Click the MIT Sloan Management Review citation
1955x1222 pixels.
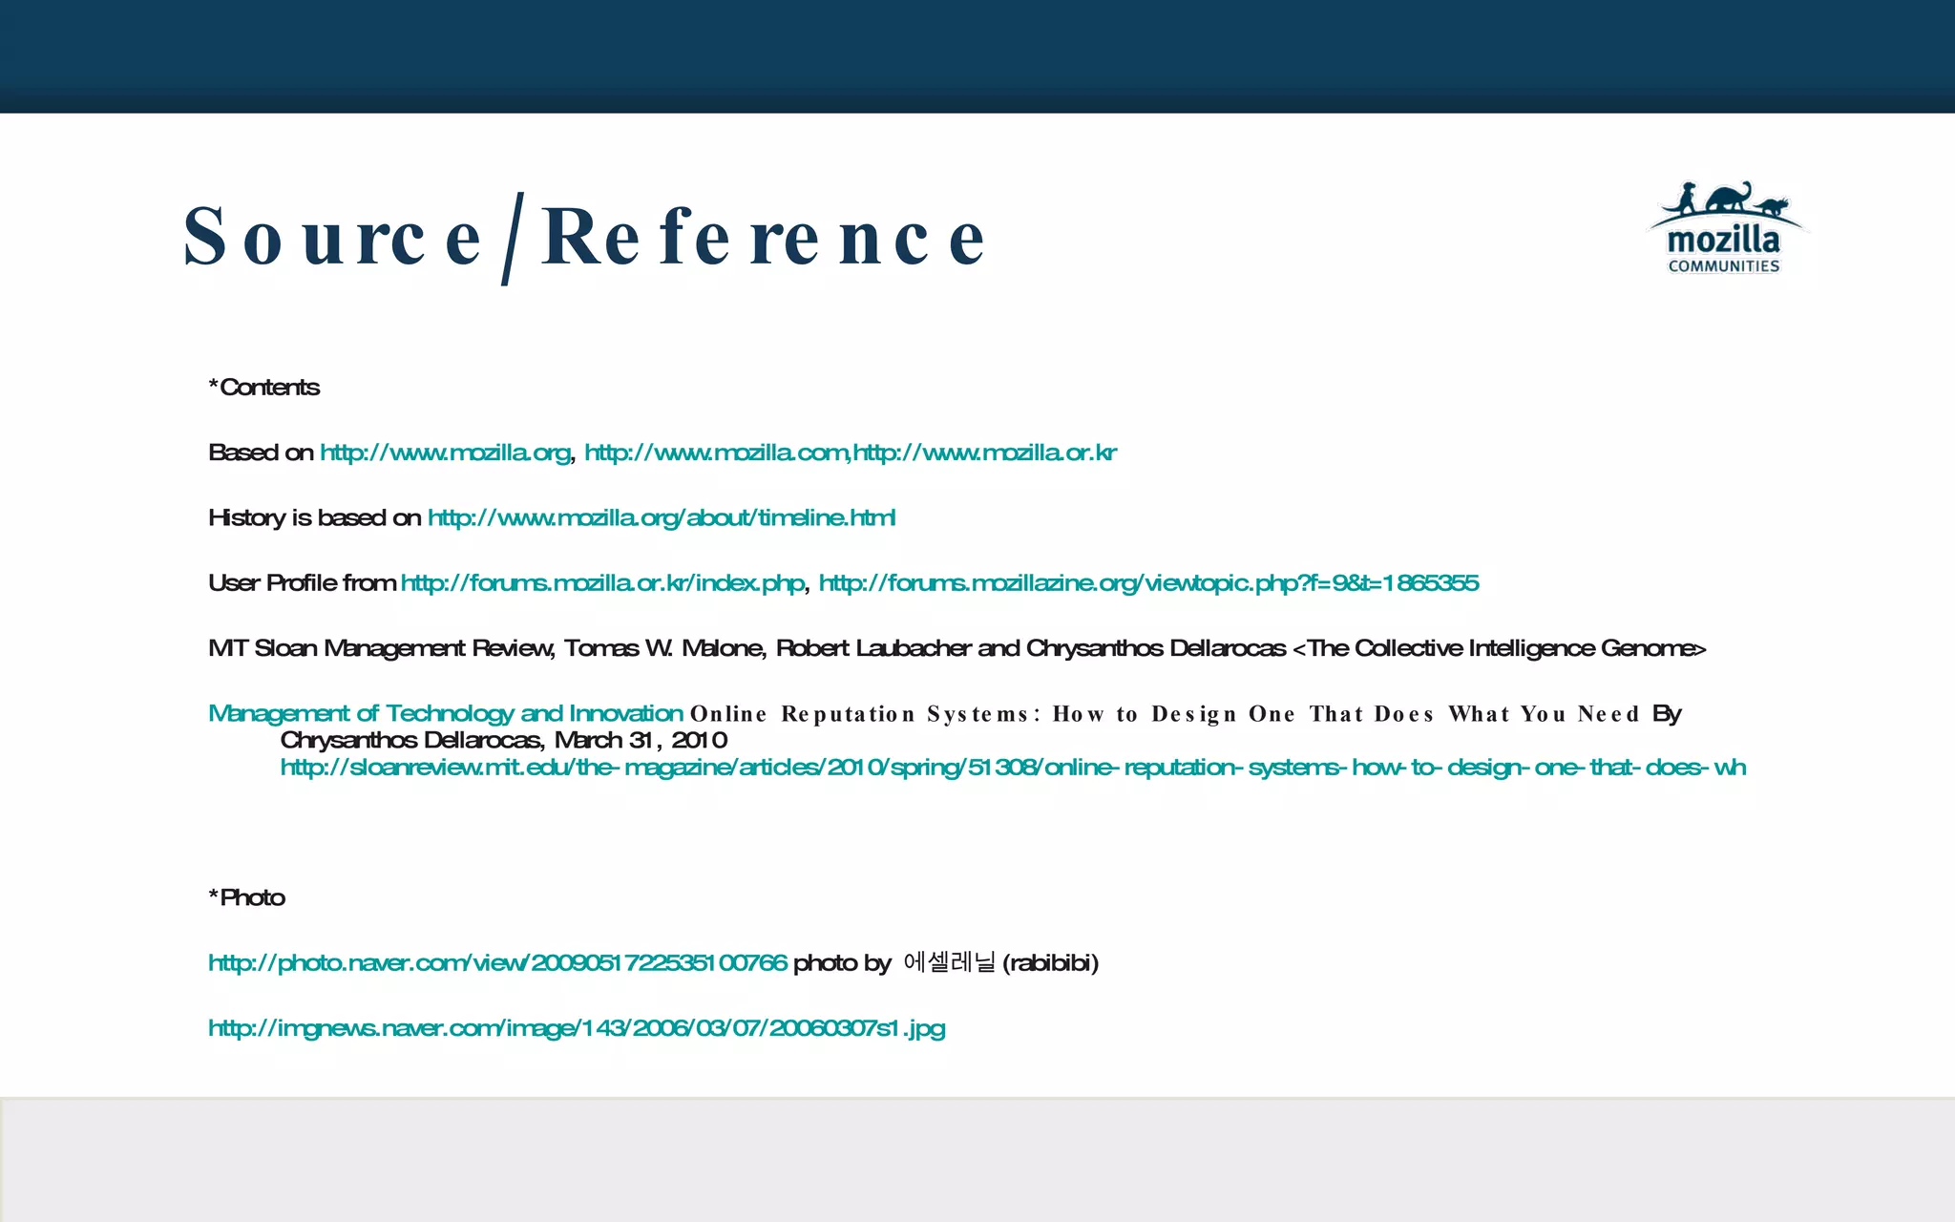point(957,649)
